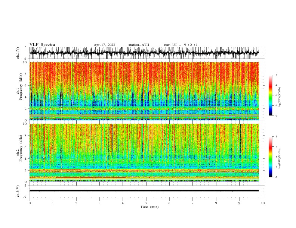Click the "-7" label on ch.1 color bar
296x228 pixels.
pyautogui.click(x=276, y=116)
